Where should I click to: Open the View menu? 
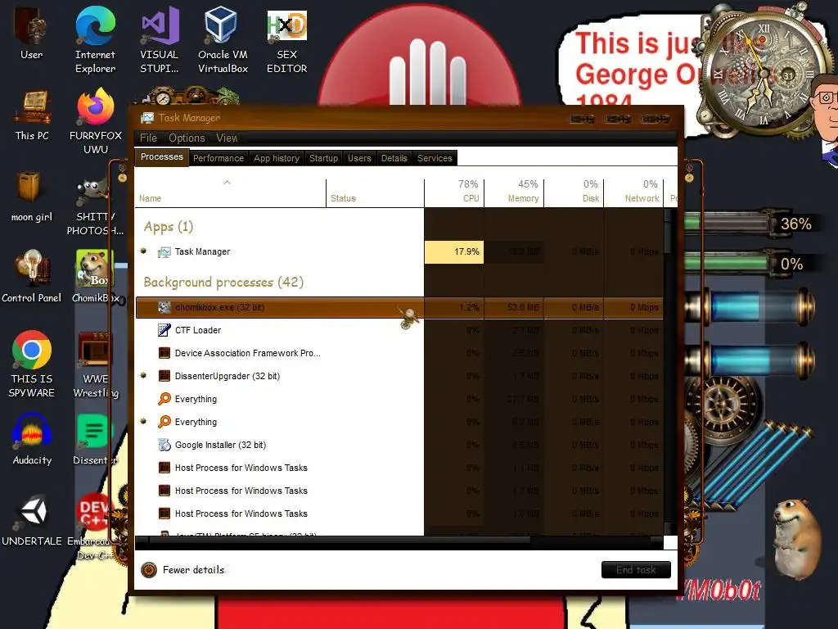point(227,138)
